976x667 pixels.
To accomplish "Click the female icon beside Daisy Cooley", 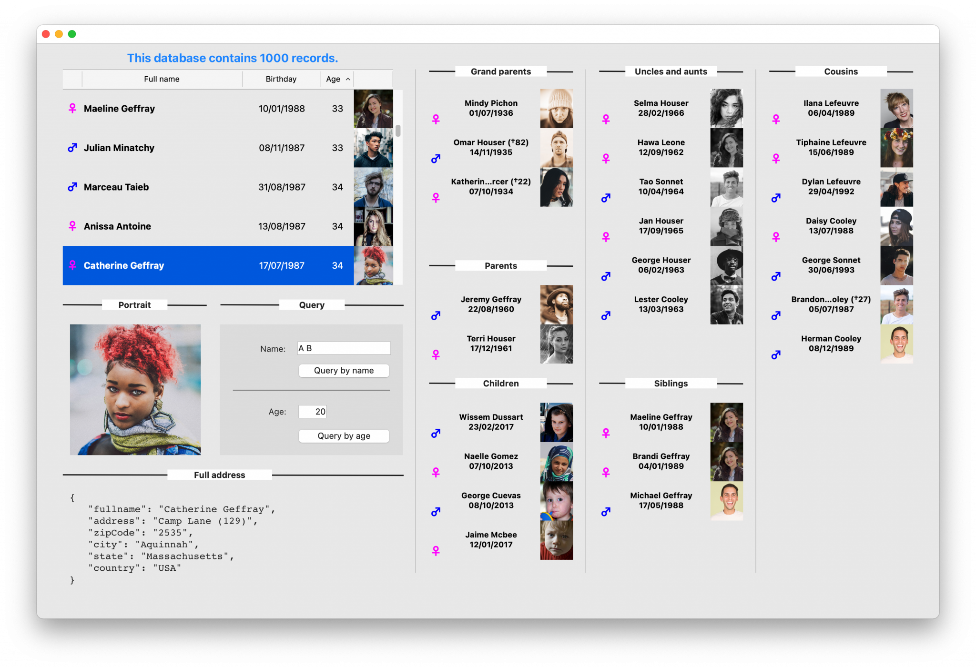I will [x=776, y=237].
